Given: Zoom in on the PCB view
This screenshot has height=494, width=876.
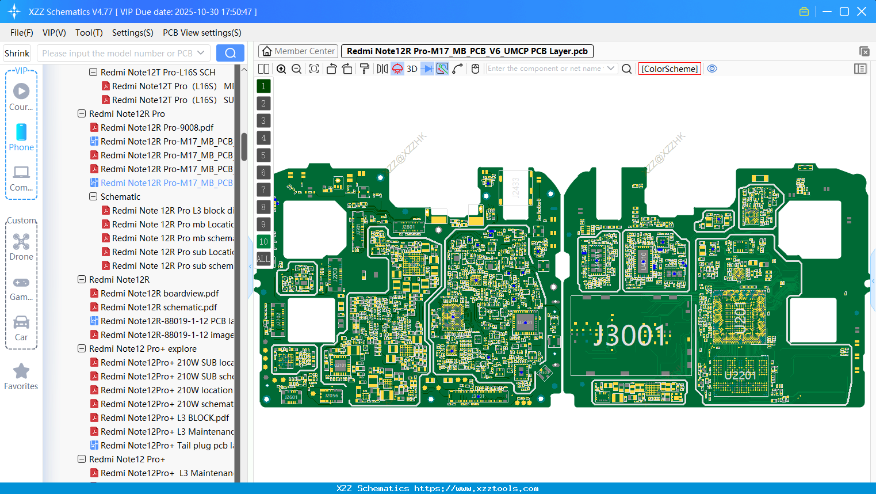Looking at the screenshot, I should (281, 69).
